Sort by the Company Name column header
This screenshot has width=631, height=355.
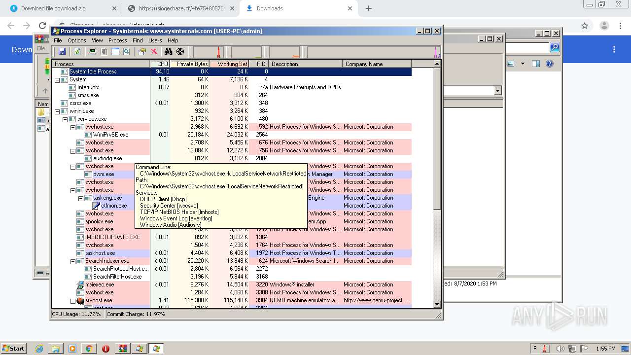(x=377, y=64)
